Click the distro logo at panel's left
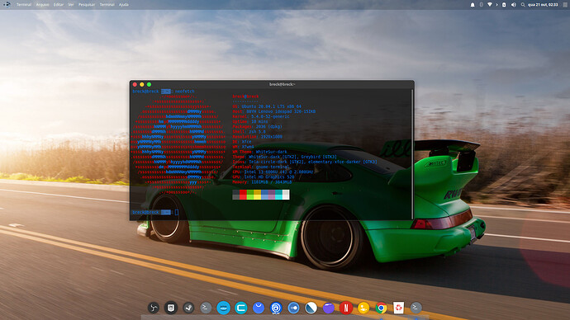 (7, 5)
